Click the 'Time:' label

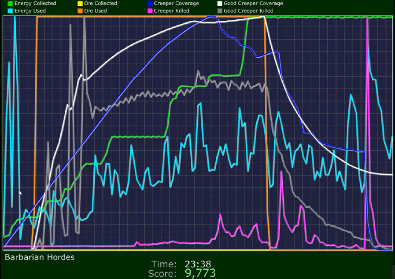point(164,264)
